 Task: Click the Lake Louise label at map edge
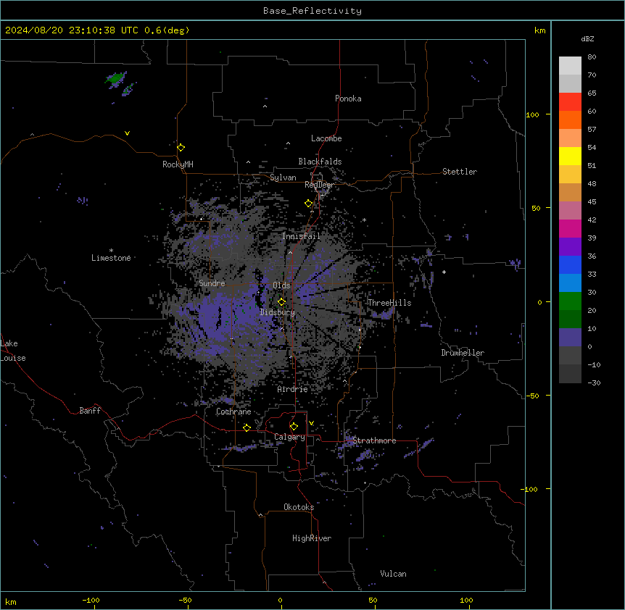point(13,351)
